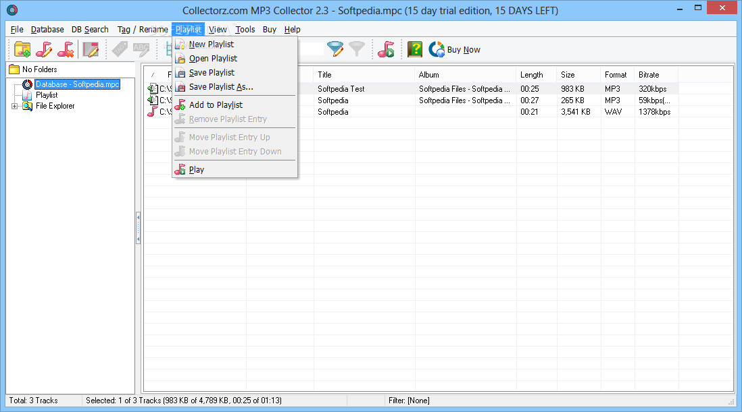
Task: Click the edit track (note with pencil) toolbar icon
Action: point(44,49)
